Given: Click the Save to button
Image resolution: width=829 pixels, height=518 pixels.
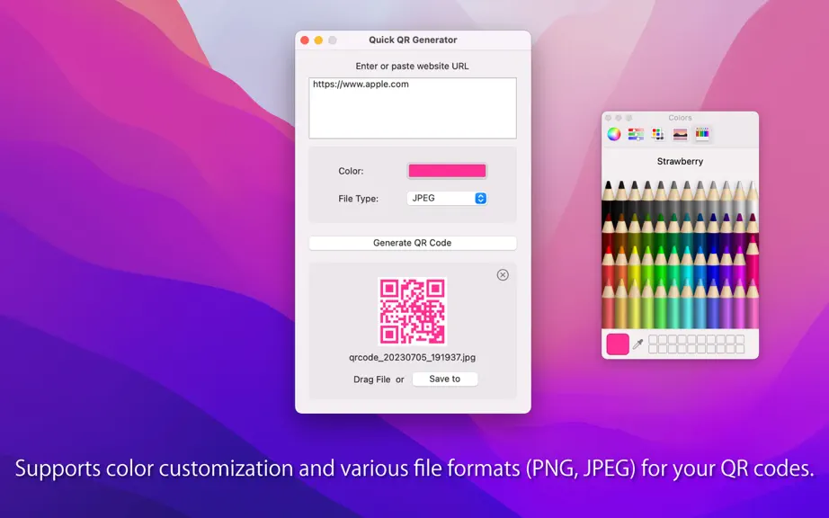Looking at the screenshot, I should click(x=445, y=379).
